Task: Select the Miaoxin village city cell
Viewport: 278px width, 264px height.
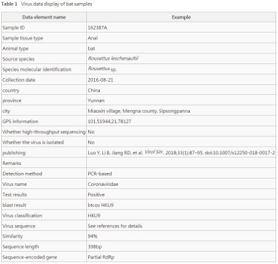Action: [181, 111]
